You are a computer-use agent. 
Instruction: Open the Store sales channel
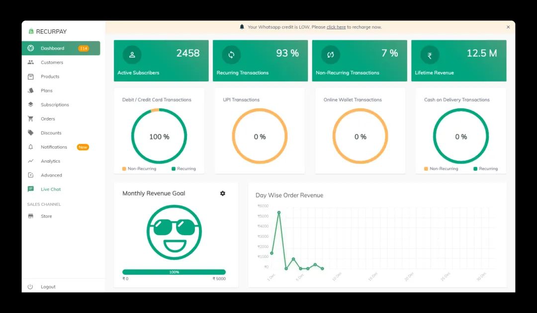(x=46, y=216)
